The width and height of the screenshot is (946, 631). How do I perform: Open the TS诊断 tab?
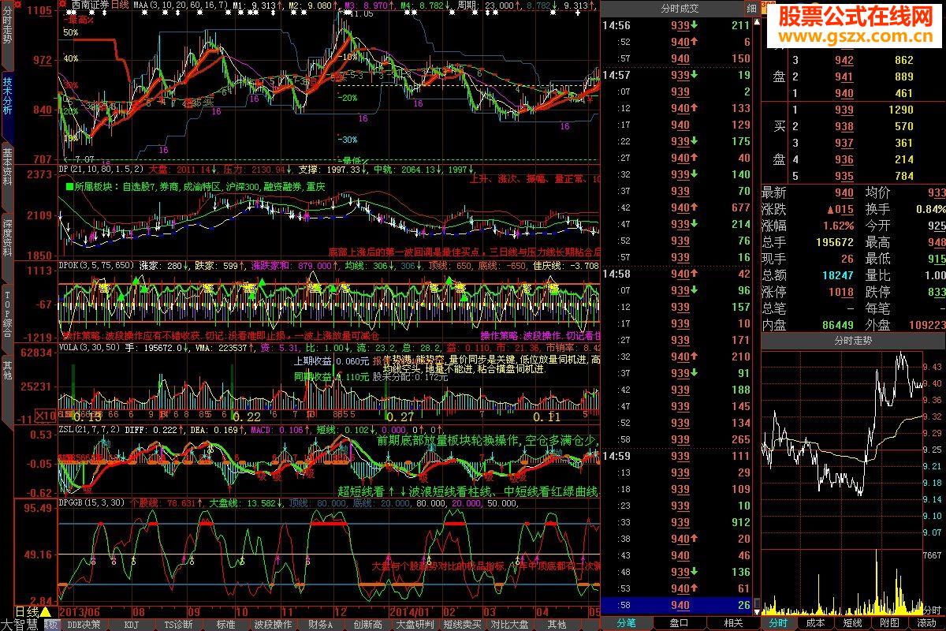pyautogui.click(x=177, y=624)
